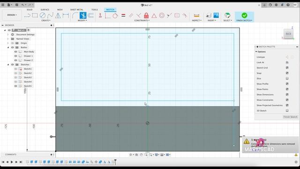
Task: Switch to the MESH tab
Action: pos(60,9)
